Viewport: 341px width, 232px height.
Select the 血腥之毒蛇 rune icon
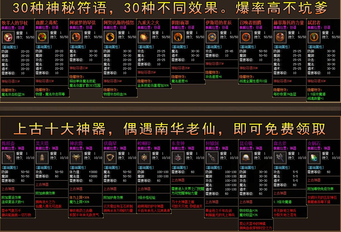point(42,37)
